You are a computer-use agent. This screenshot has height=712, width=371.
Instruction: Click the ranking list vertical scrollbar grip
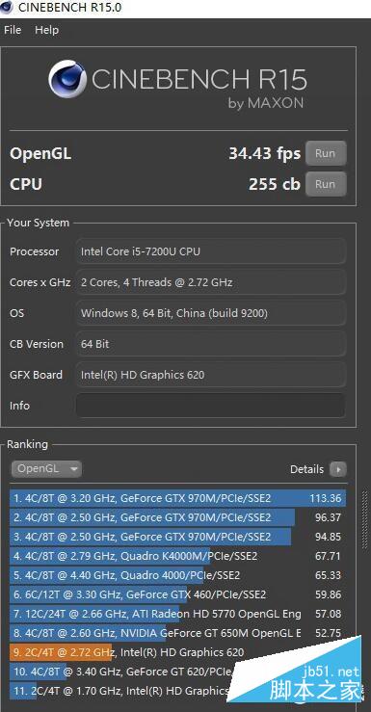click(x=364, y=520)
